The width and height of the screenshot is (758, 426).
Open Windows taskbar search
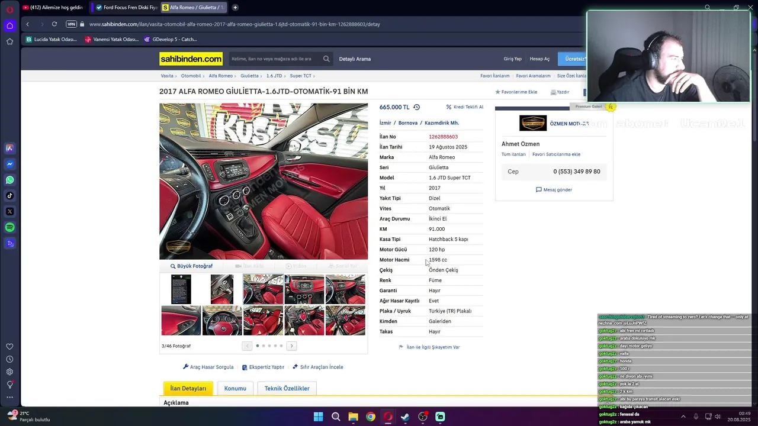click(336, 417)
